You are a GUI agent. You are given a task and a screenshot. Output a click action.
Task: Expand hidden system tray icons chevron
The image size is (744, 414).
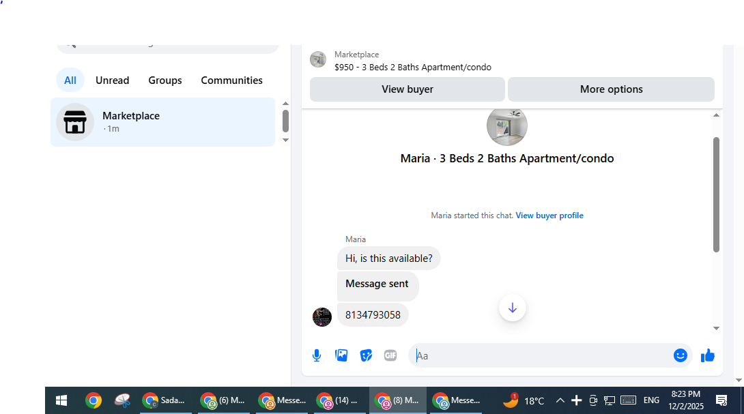pos(560,401)
